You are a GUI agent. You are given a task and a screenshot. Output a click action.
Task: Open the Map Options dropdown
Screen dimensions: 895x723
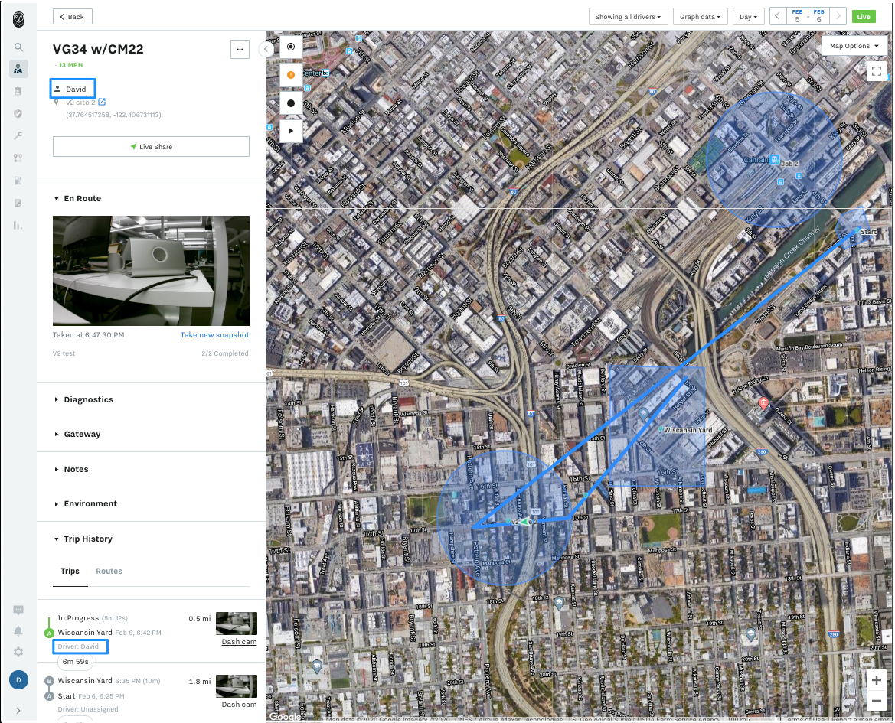[x=854, y=46]
